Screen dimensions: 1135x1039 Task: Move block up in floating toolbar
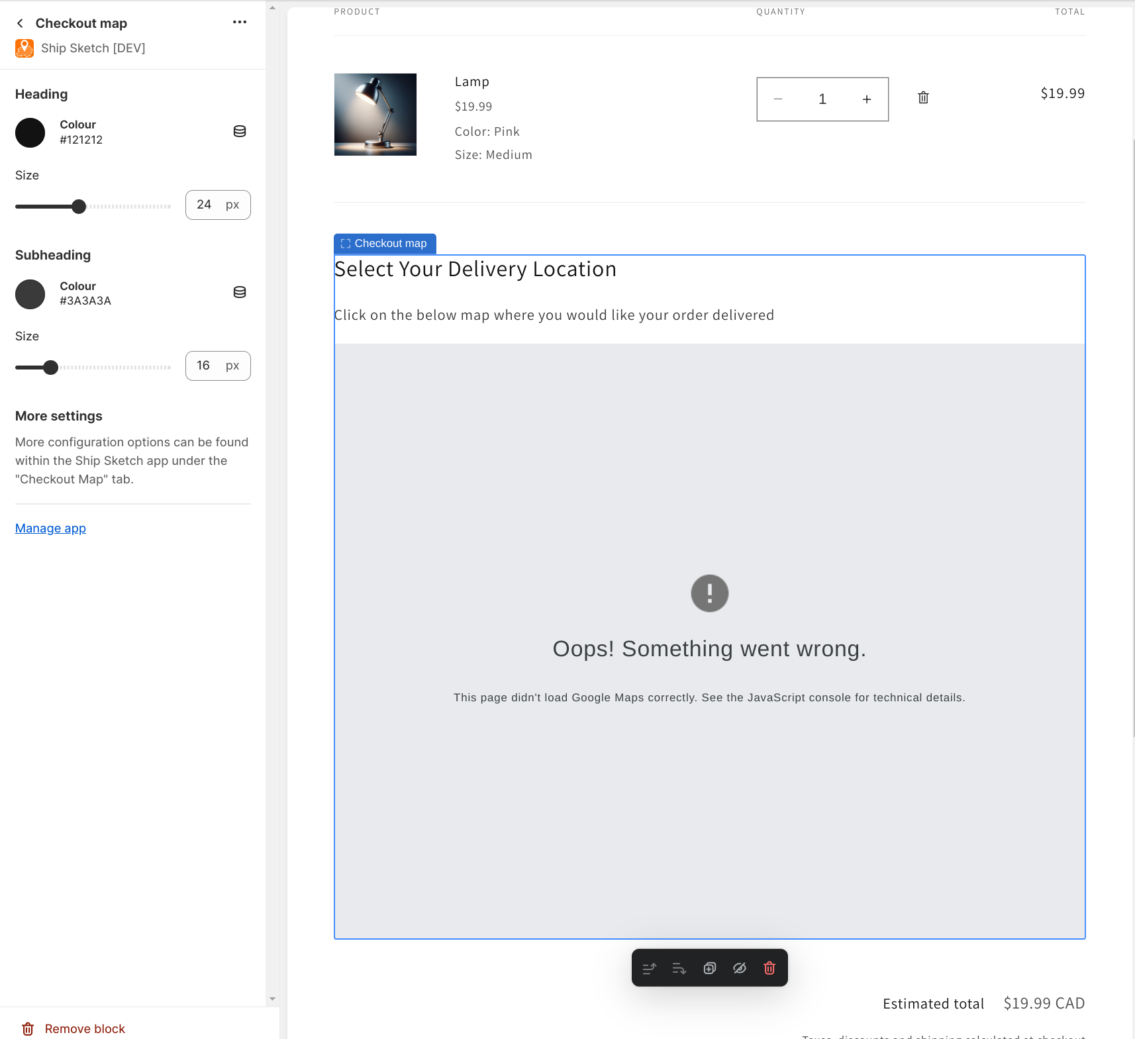649,968
